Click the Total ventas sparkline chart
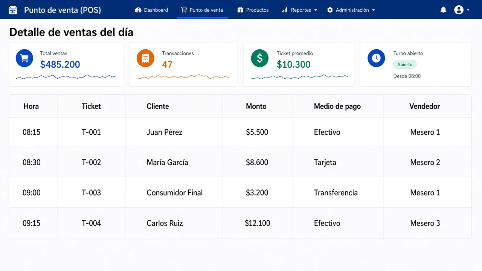The height and width of the screenshot is (271, 482). point(66,77)
